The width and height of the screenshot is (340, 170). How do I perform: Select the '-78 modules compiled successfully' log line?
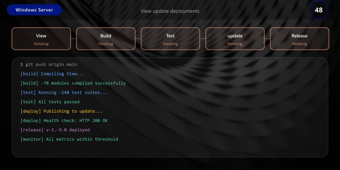[73, 83]
